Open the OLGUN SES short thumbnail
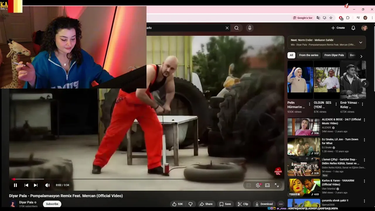Screen dimensions: 375x211 (327, 80)
